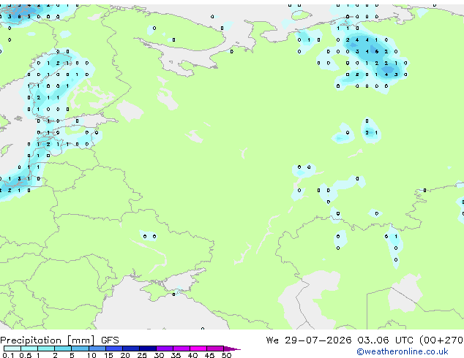
Task: Click the legend scale label '0.1'
Action: click(x=9, y=355)
